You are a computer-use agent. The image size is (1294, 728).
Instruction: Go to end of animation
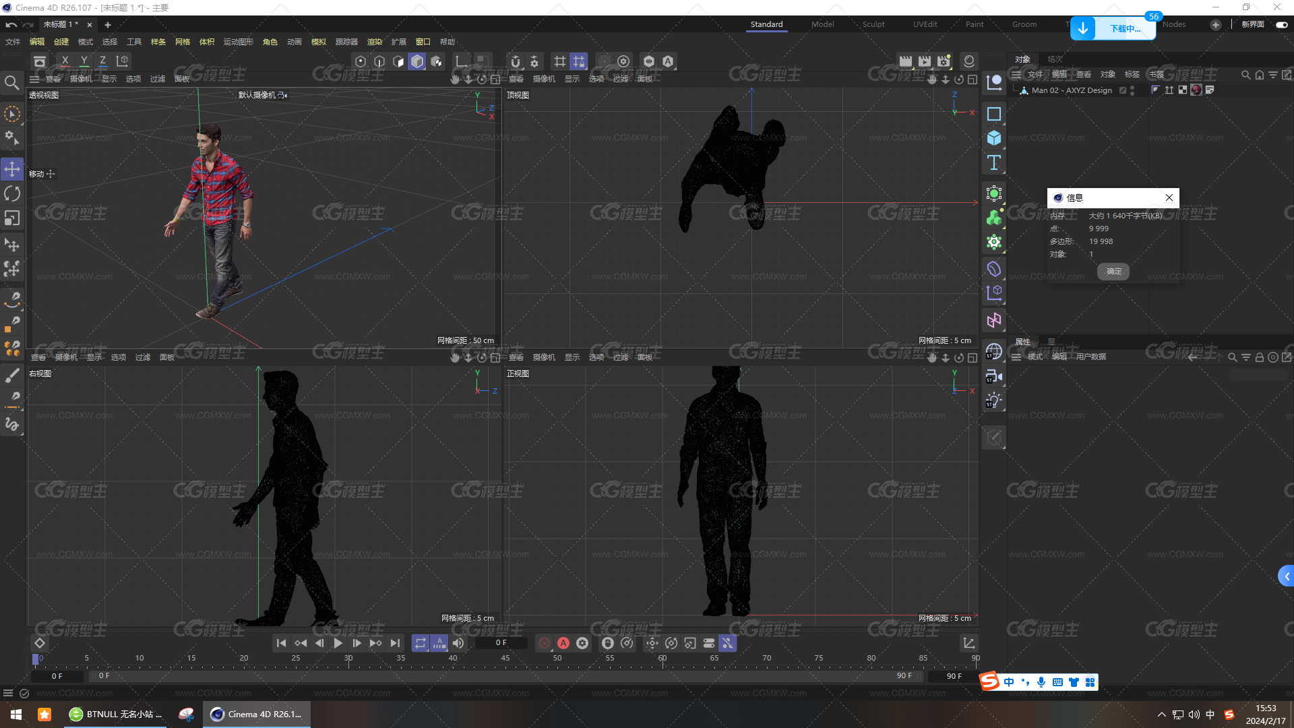tap(395, 644)
